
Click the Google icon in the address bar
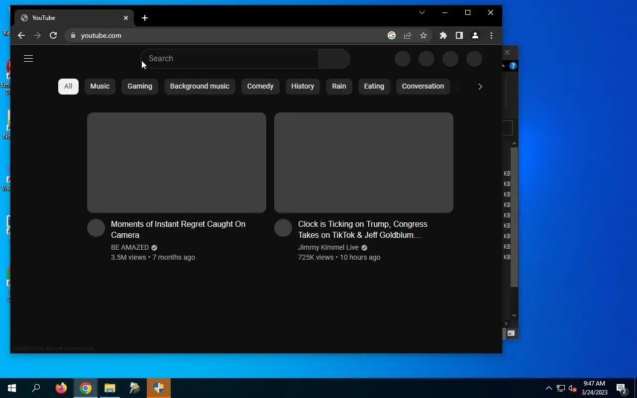click(392, 35)
